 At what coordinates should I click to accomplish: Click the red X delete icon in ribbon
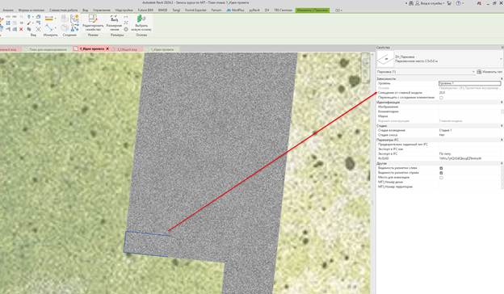[21, 29]
